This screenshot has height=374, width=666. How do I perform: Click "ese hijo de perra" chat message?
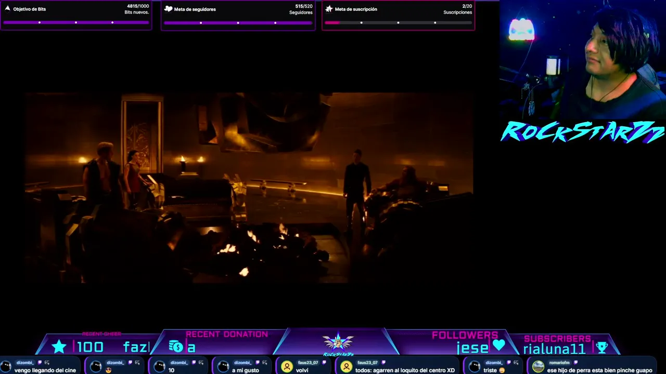point(599,370)
